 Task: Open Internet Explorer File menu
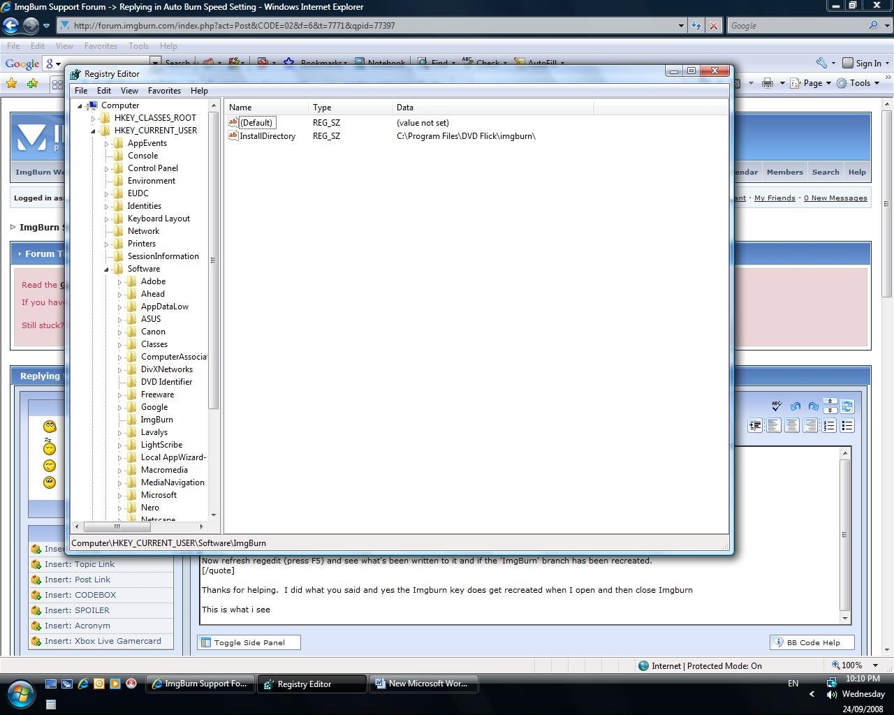(x=13, y=46)
